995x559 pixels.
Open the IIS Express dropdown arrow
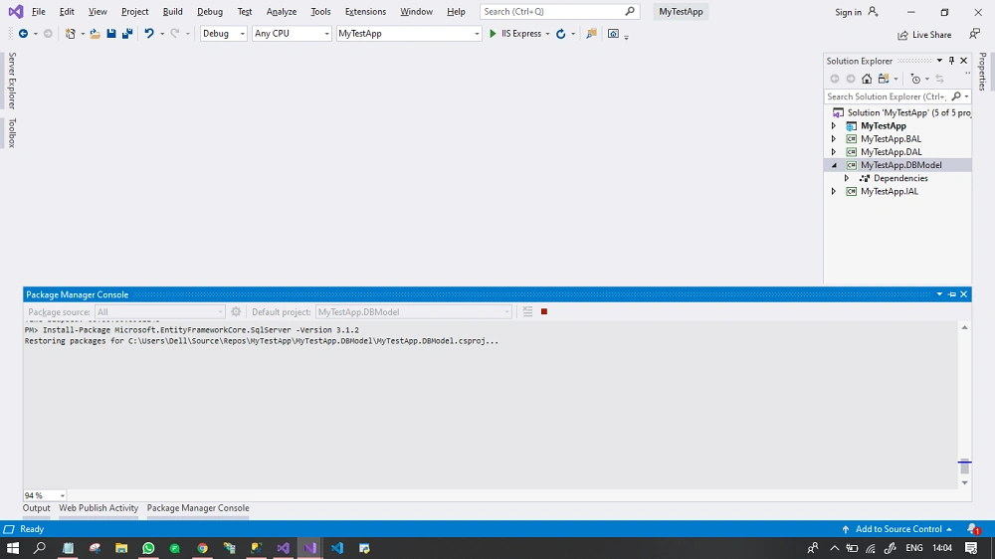click(x=547, y=34)
